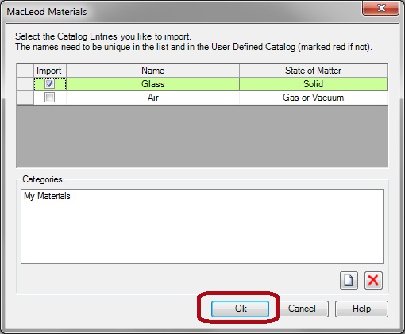Confirm import with the Ok button
Image resolution: width=405 pixels, height=334 pixels.
click(240, 309)
